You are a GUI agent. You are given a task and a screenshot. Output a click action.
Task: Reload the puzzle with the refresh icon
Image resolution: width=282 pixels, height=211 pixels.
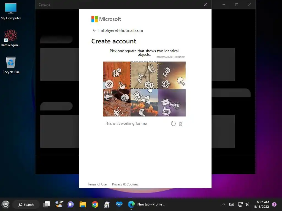[173, 124]
